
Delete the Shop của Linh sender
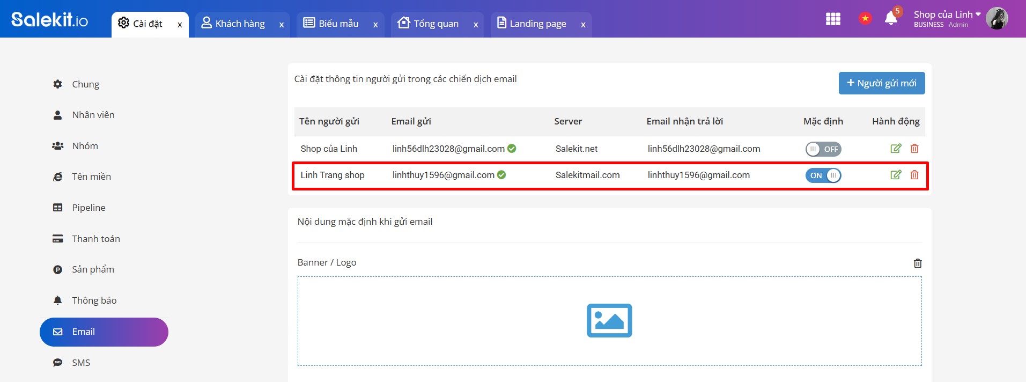click(914, 149)
